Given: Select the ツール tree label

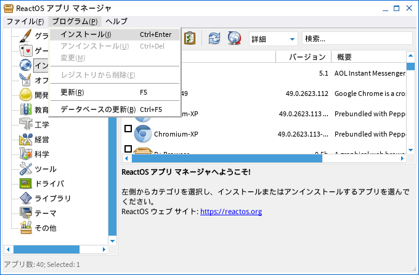Looking at the screenshot, I should 46,169.
